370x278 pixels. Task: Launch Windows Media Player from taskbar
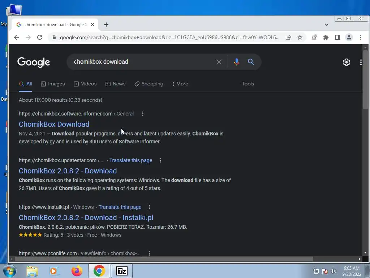(54, 271)
